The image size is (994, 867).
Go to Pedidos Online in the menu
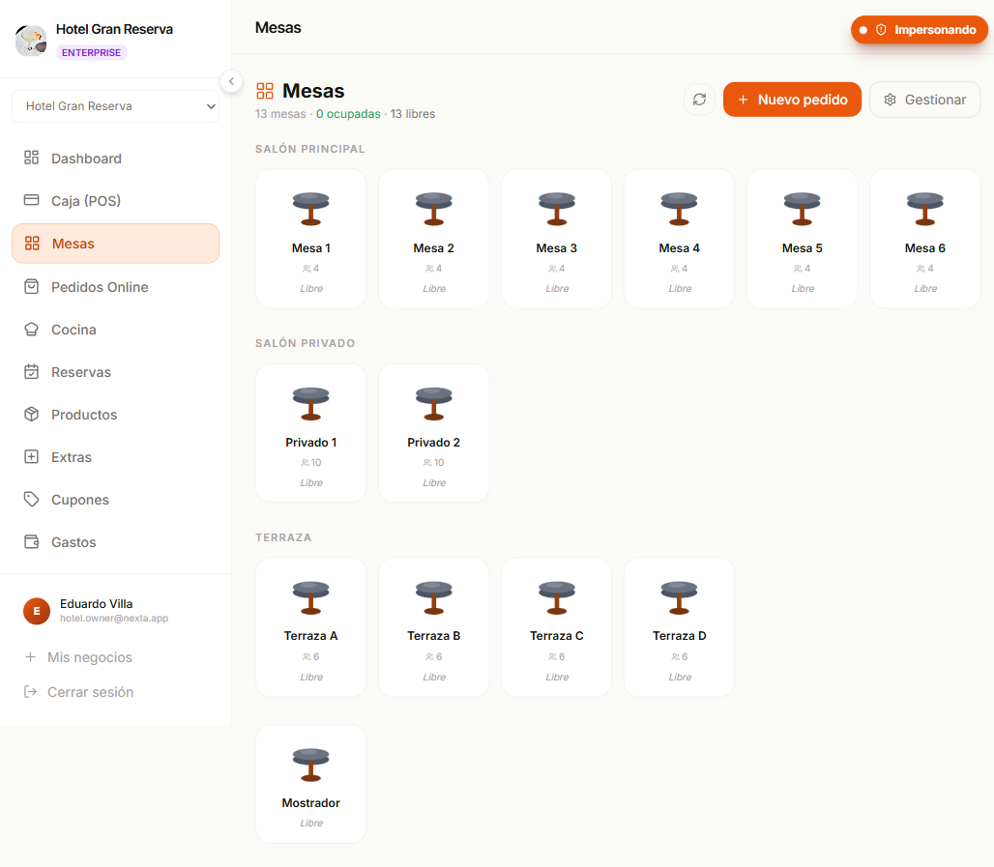[115, 286]
